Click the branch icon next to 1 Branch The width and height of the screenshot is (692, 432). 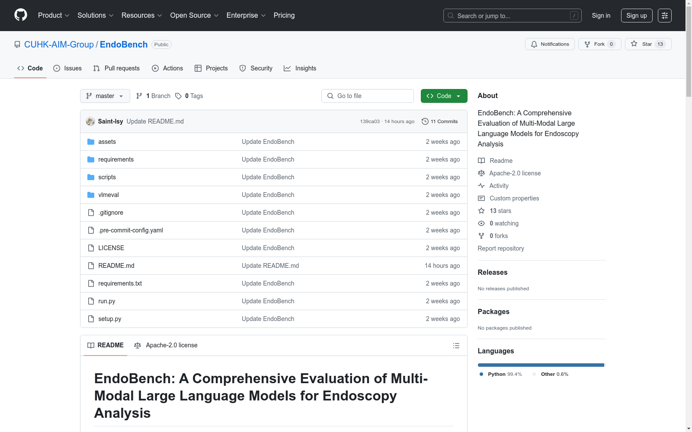pos(139,96)
